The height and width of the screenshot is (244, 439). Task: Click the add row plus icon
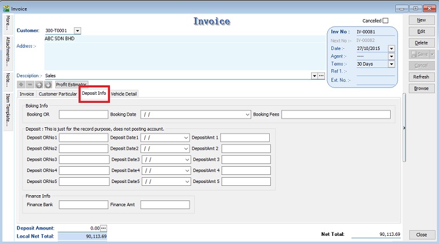coord(22,84)
